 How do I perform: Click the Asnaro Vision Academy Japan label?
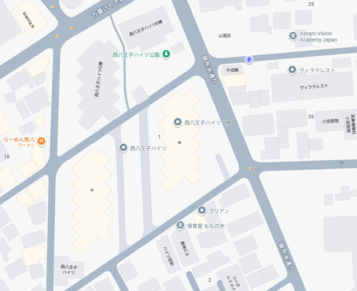coord(318,37)
